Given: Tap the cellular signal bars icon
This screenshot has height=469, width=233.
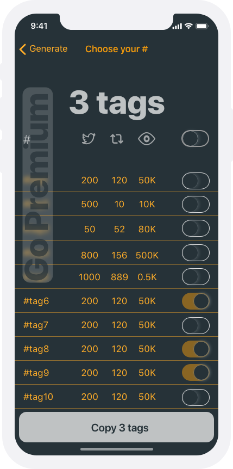Looking at the screenshot, I should point(177,26).
